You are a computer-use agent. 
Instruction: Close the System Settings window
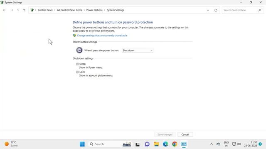click(x=261, y=2)
